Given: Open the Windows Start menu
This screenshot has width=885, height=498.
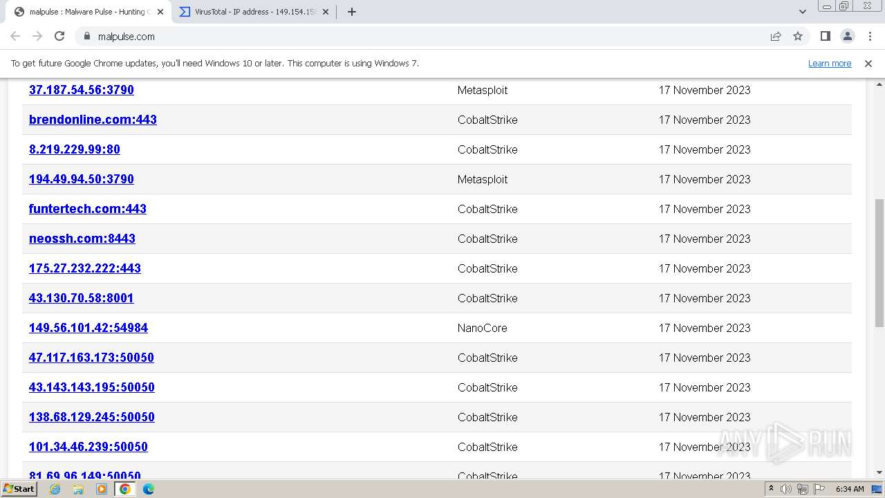Looking at the screenshot, I should 19,489.
